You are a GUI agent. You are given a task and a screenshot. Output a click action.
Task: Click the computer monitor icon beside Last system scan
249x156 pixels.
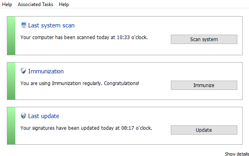point(24,25)
